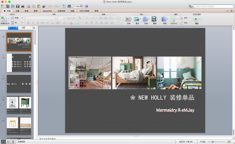Insert a text box from ribbon
The image size is (235, 144).
pos(128,19)
